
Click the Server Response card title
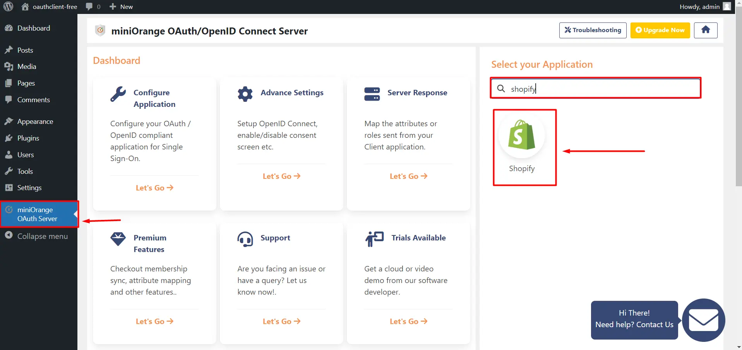[417, 93]
